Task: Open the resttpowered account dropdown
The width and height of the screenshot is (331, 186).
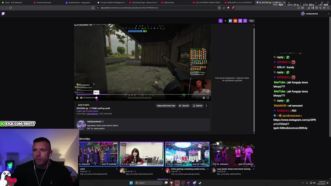Action: (329, 14)
